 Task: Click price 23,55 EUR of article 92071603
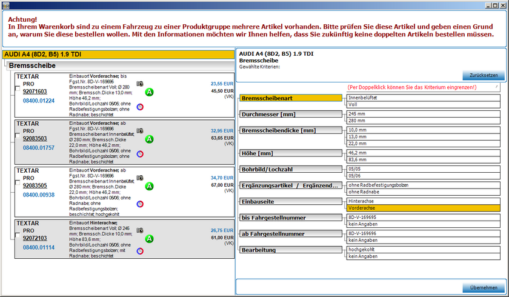click(x=222, y=84)
